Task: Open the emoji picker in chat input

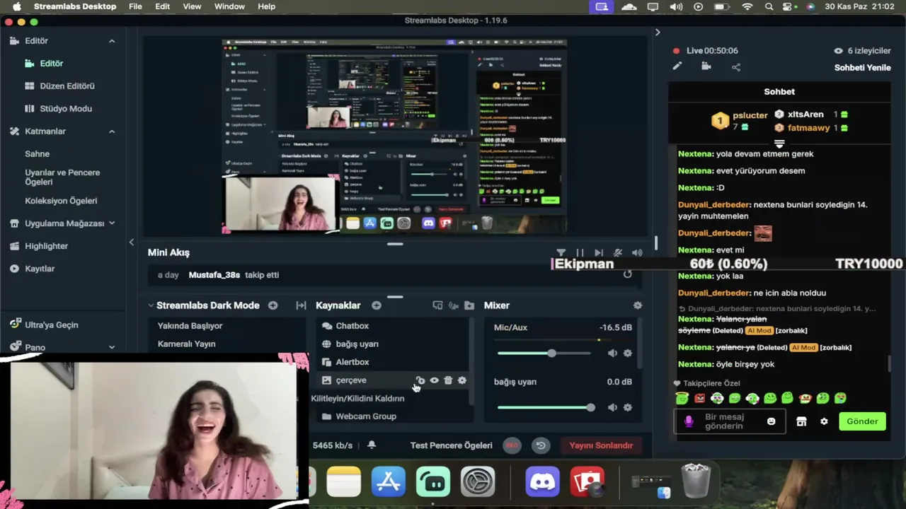Action: point(772,421)
